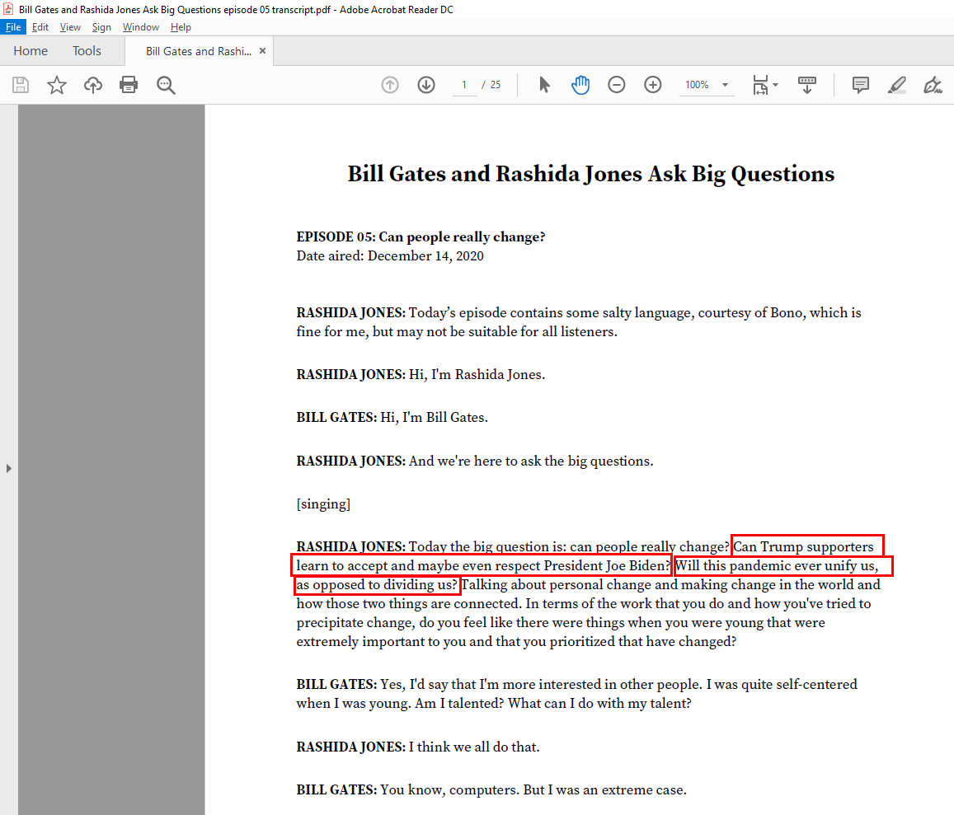
Task: Print the document
Action: click(x=129, y=85)
